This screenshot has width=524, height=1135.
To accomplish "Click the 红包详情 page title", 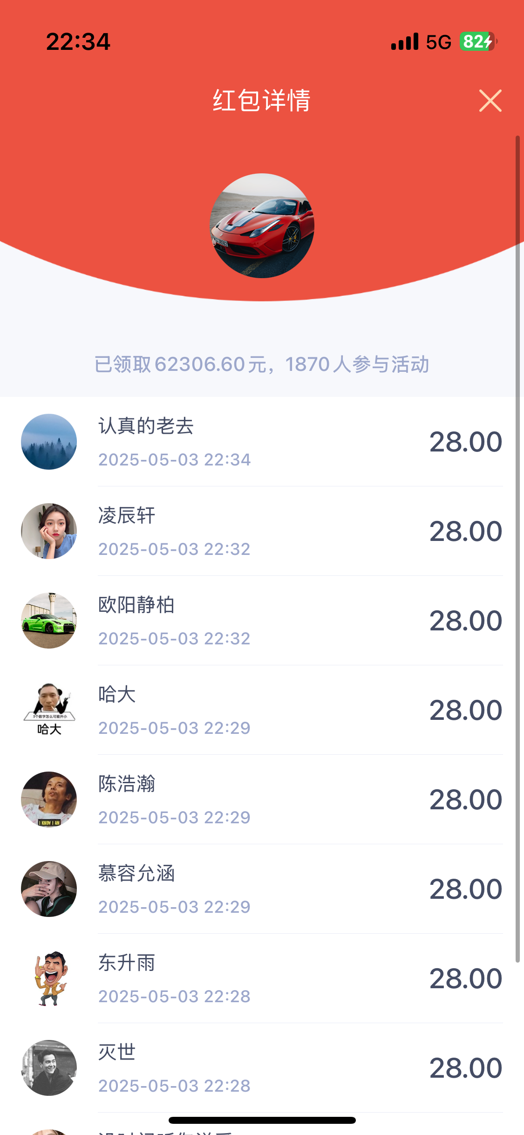I will [262, 101].
